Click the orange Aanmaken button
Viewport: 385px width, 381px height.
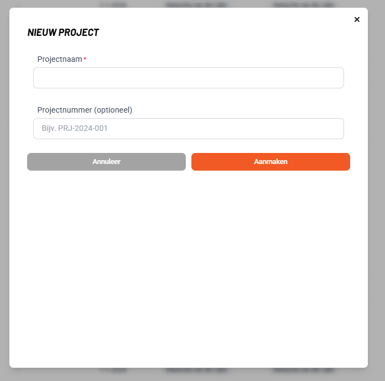tap(270, 162)
